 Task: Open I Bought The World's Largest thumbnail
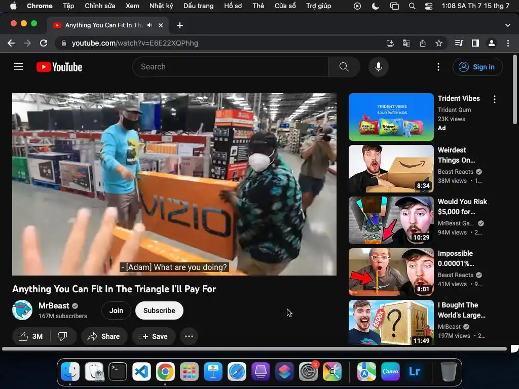click(391, 323)
